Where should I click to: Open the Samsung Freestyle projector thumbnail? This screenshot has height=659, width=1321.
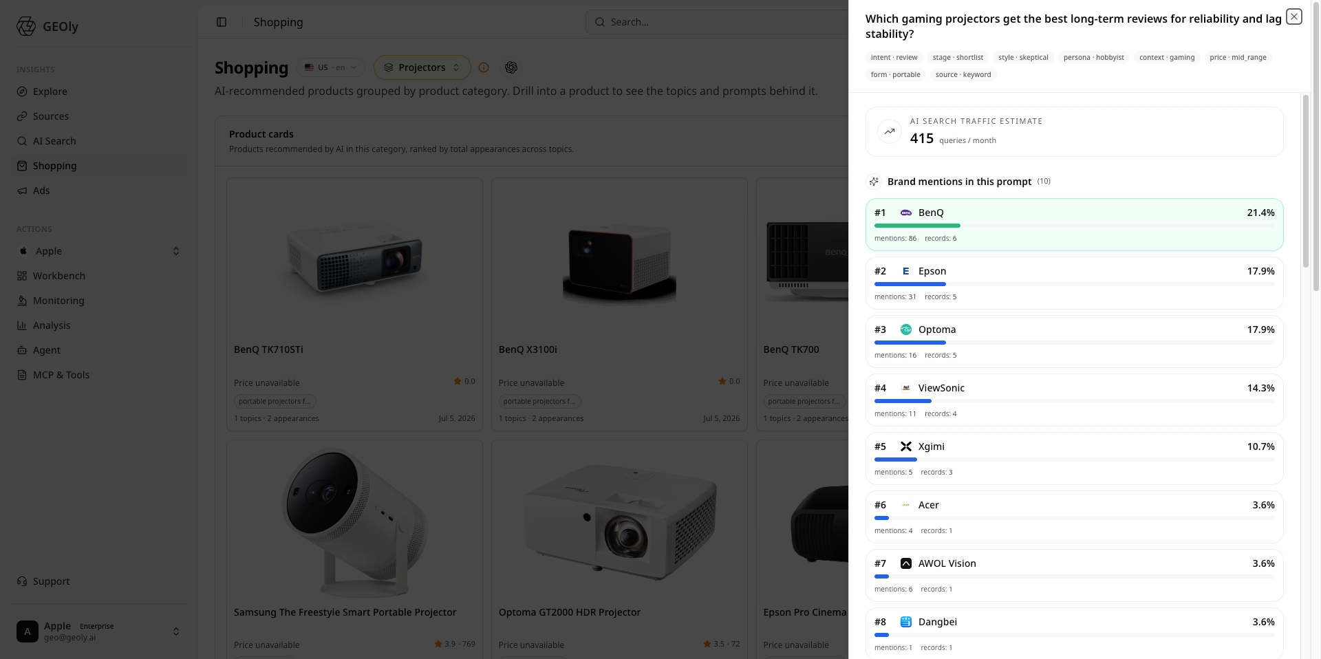click(x=354, y=523)
